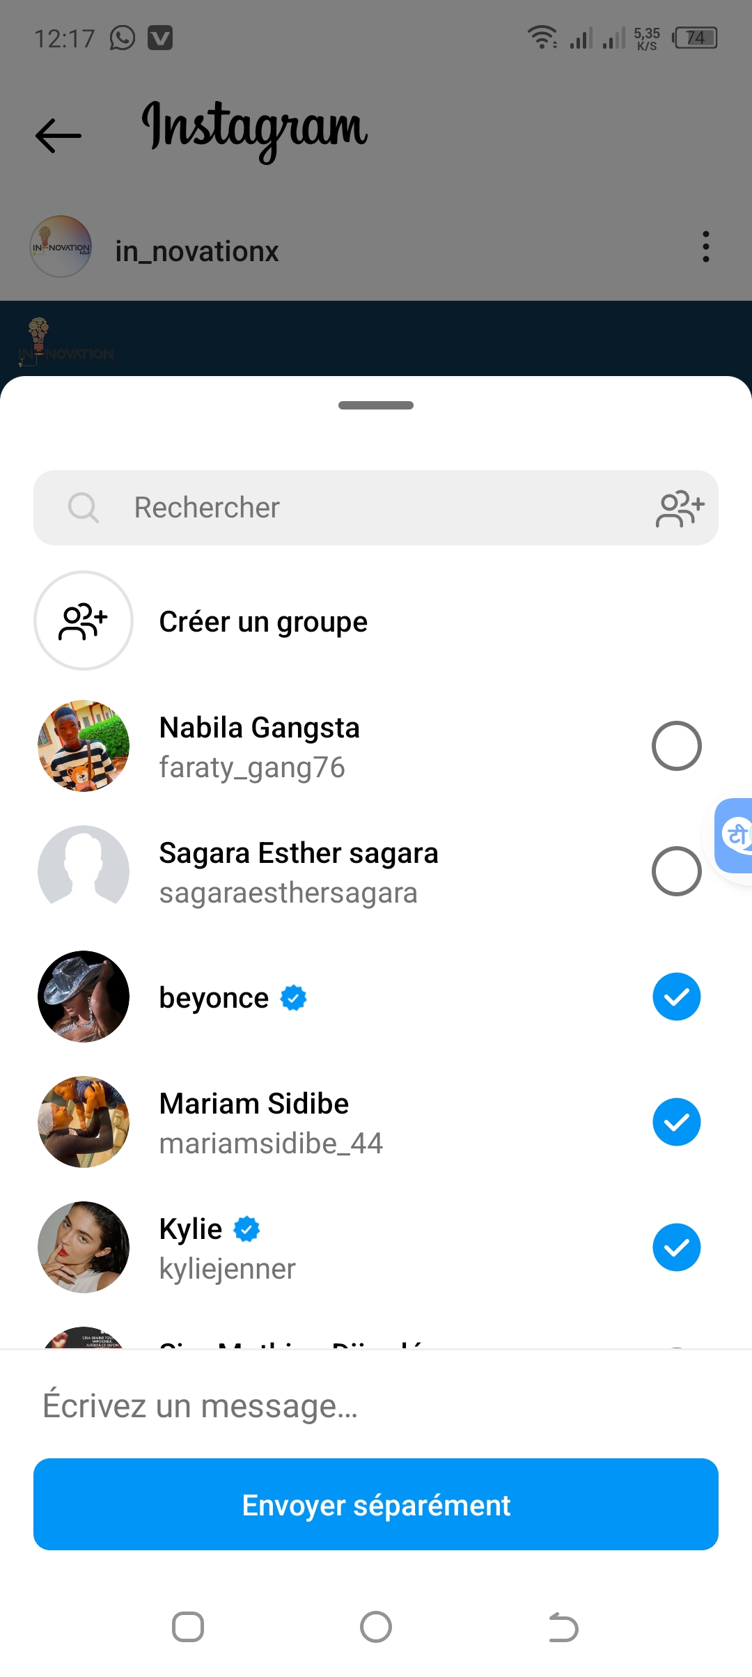The width and height of the screenshot is (752, 1677).
Task: Tap the Créer un groupe label
Action: pyautogui.click(x=263, y=622)
